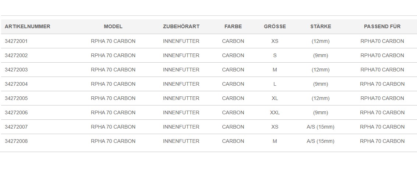This screenshot has height=174, width=417.
Task: Select the L size cell
Action: [275, 84]
